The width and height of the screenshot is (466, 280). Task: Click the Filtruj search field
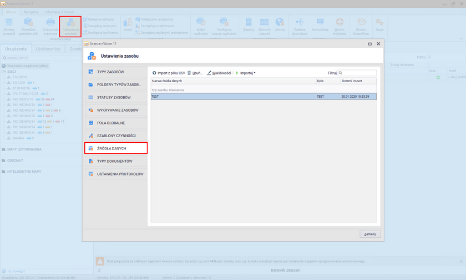(x=359, y=73)
